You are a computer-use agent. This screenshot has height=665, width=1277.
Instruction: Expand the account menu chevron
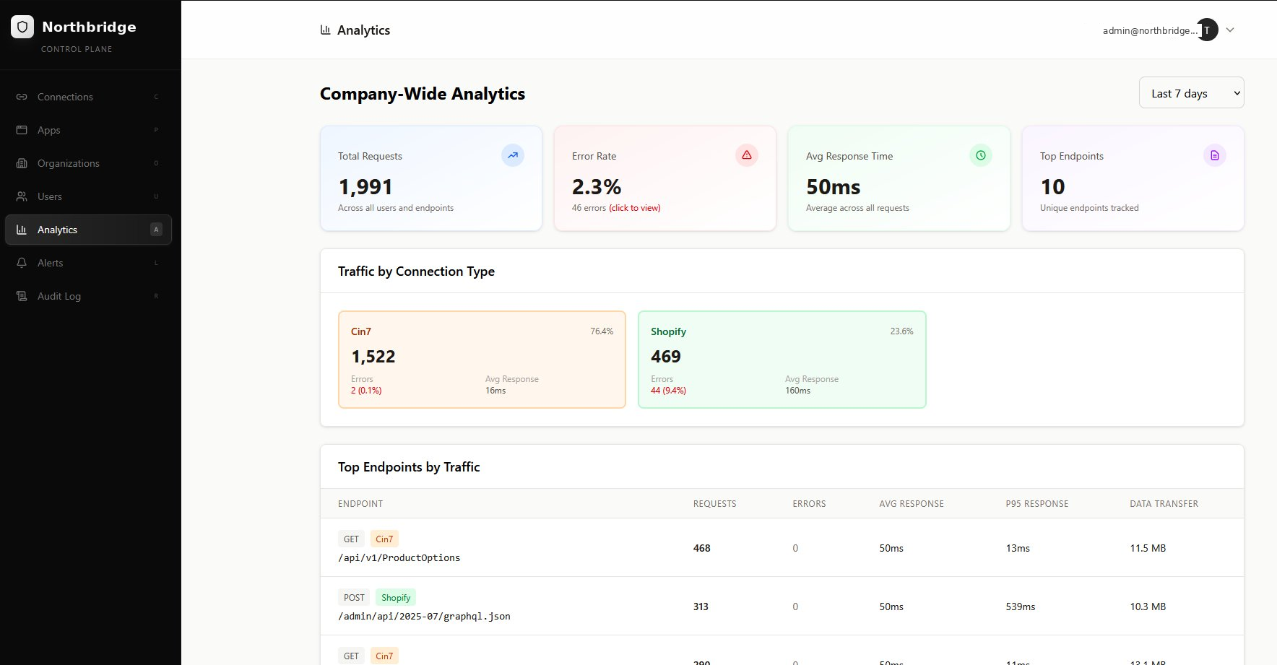point(1230,30)
